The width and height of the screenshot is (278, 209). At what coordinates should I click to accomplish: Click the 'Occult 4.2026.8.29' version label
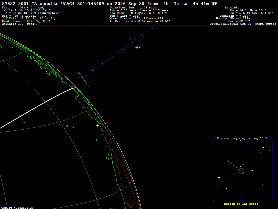17,208
